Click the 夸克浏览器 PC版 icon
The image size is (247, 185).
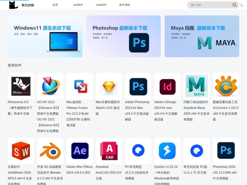197,151
